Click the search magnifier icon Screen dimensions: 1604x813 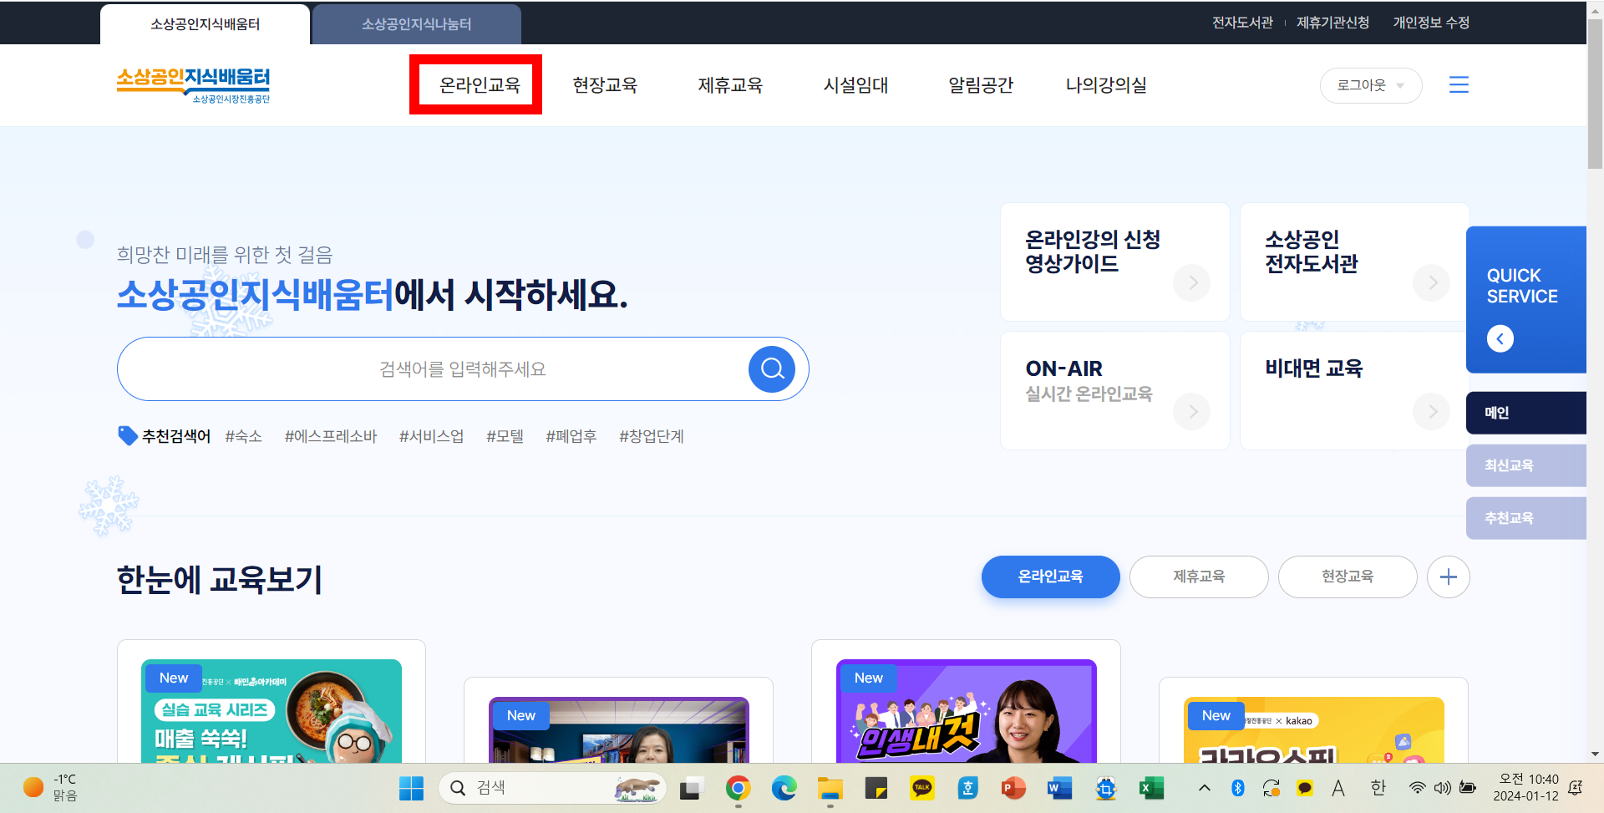coord(770,368)
